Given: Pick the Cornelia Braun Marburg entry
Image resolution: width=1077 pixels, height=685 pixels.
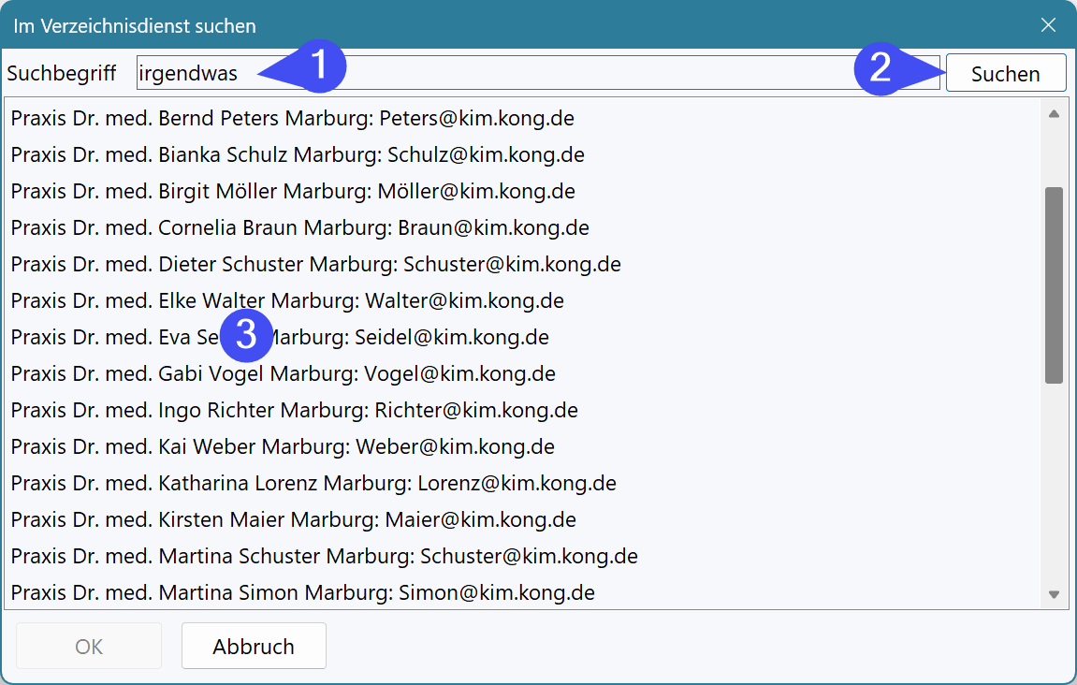Looking at the screenshot, I should tap(299, 228).
